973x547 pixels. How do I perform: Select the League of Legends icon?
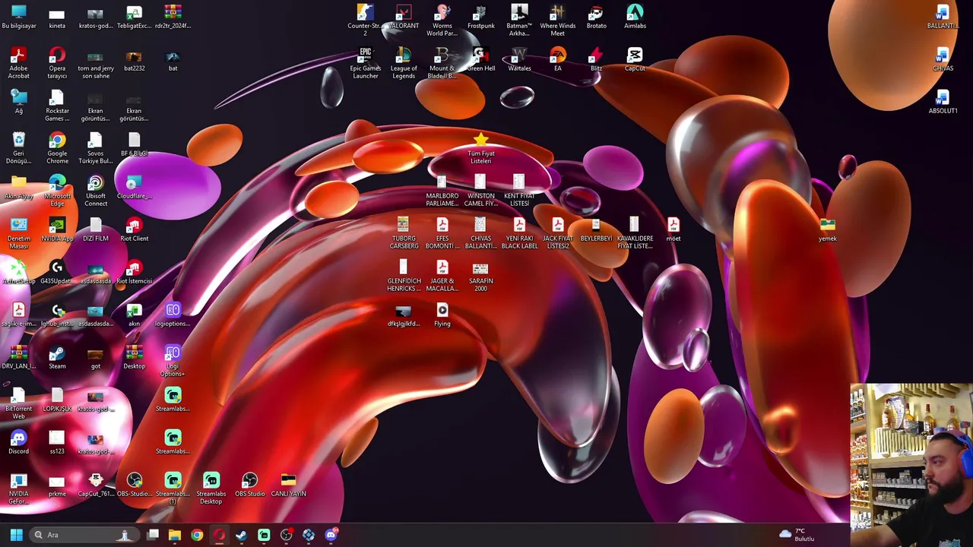tap(404, 63)
